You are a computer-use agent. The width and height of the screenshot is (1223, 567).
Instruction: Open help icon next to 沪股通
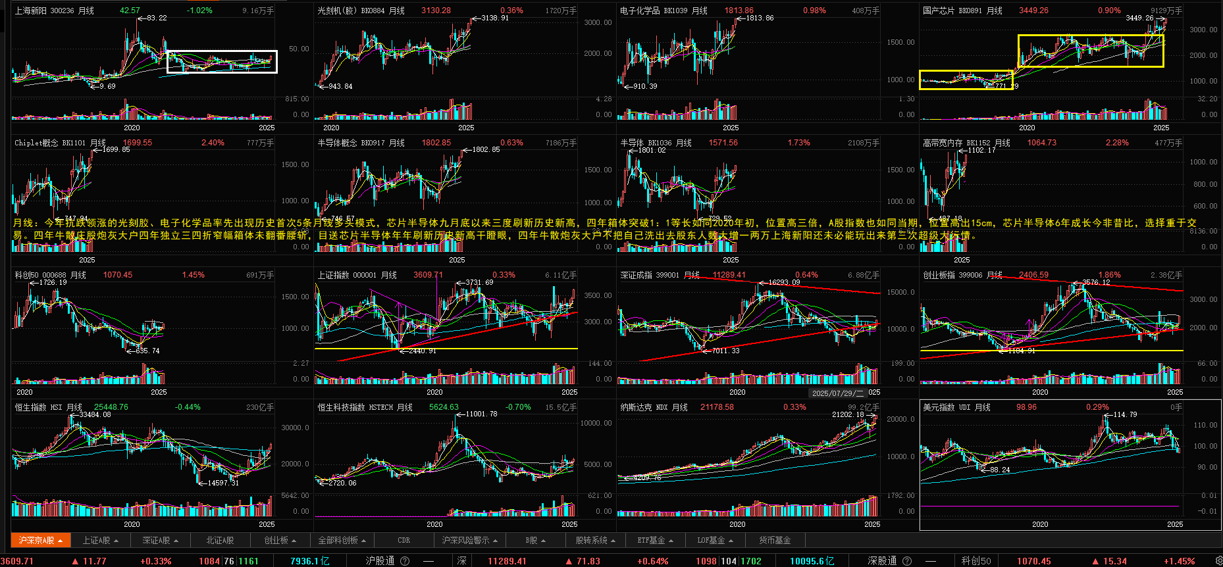coord(405,561)
